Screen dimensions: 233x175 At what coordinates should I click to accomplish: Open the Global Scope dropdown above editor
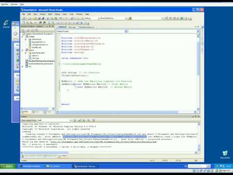pos(92,31)
